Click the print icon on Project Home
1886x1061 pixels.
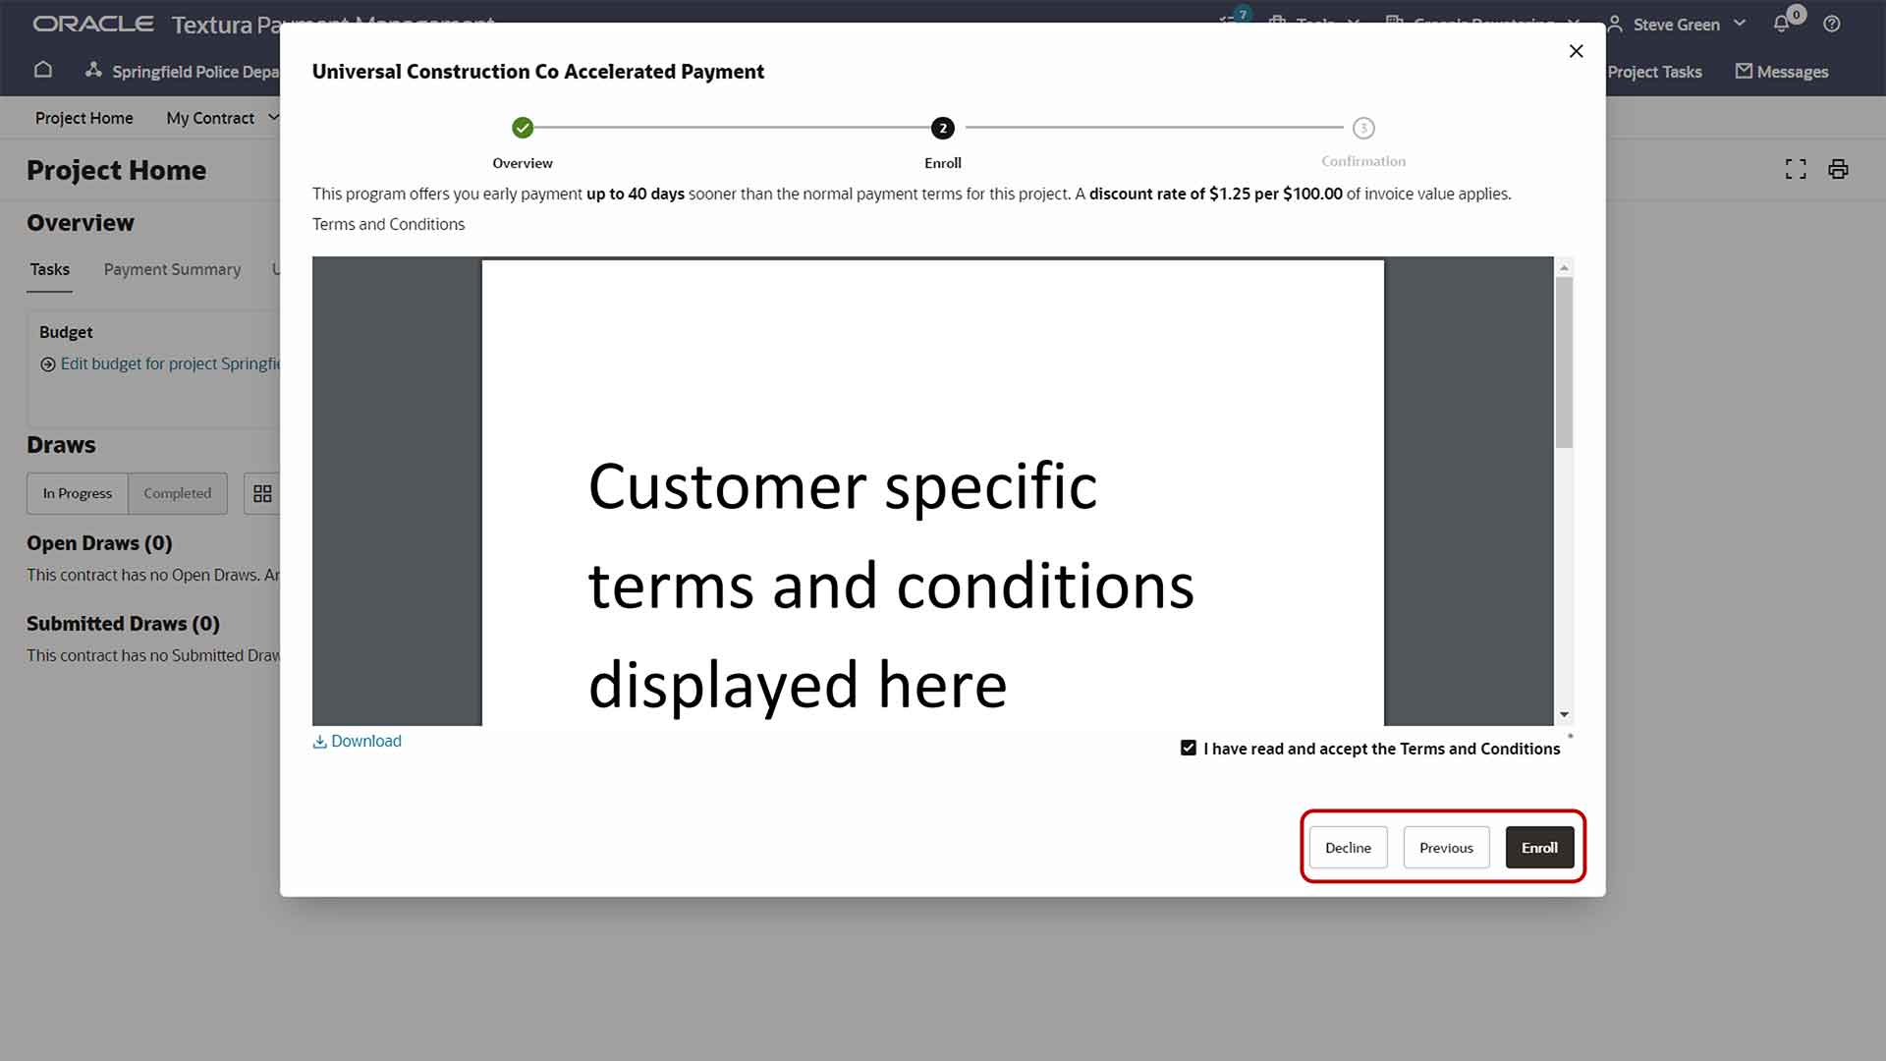[1838, 170]
